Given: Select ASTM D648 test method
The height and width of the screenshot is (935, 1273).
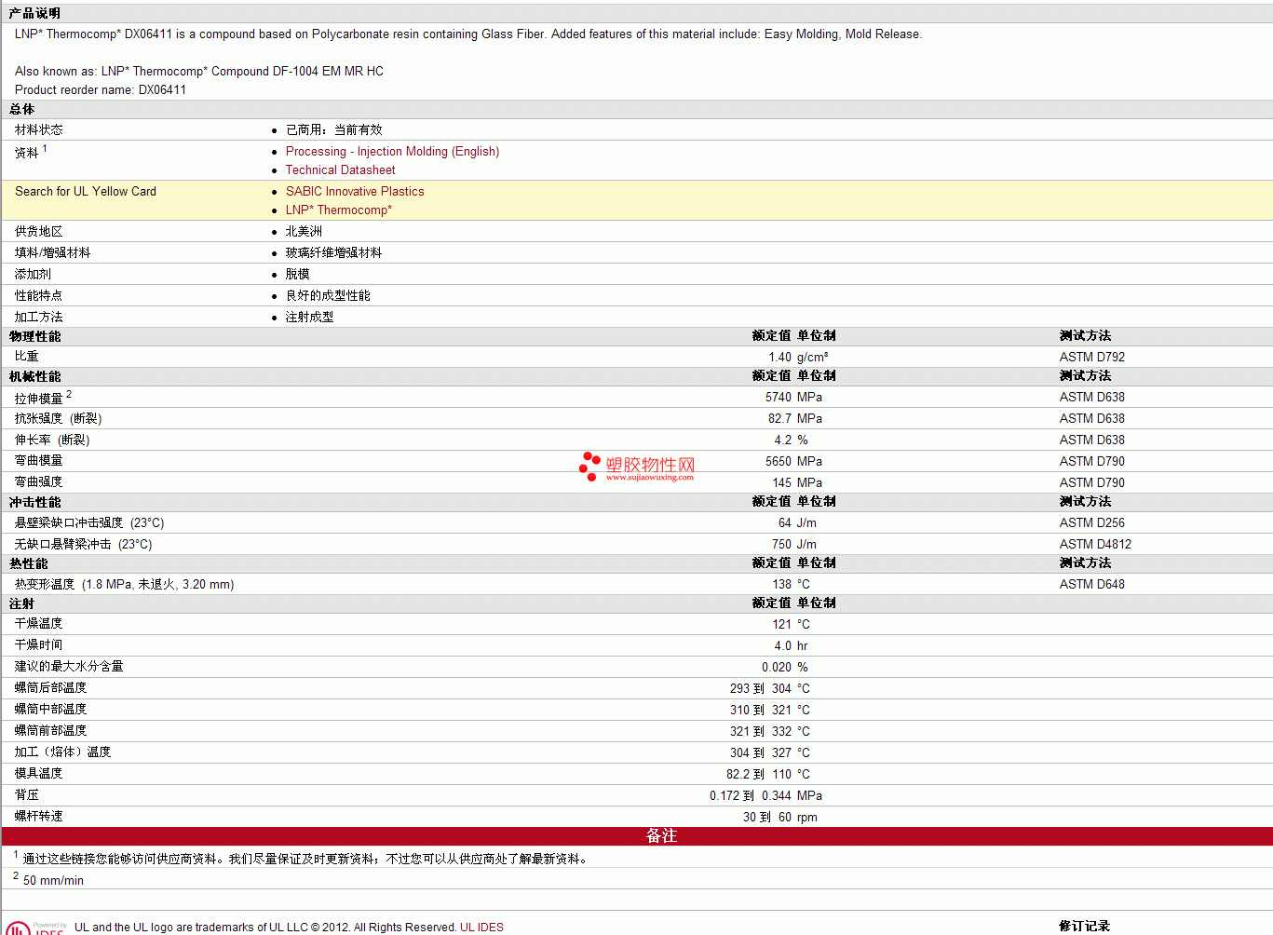Looking at the screenshot, I should pos(1092,585).
